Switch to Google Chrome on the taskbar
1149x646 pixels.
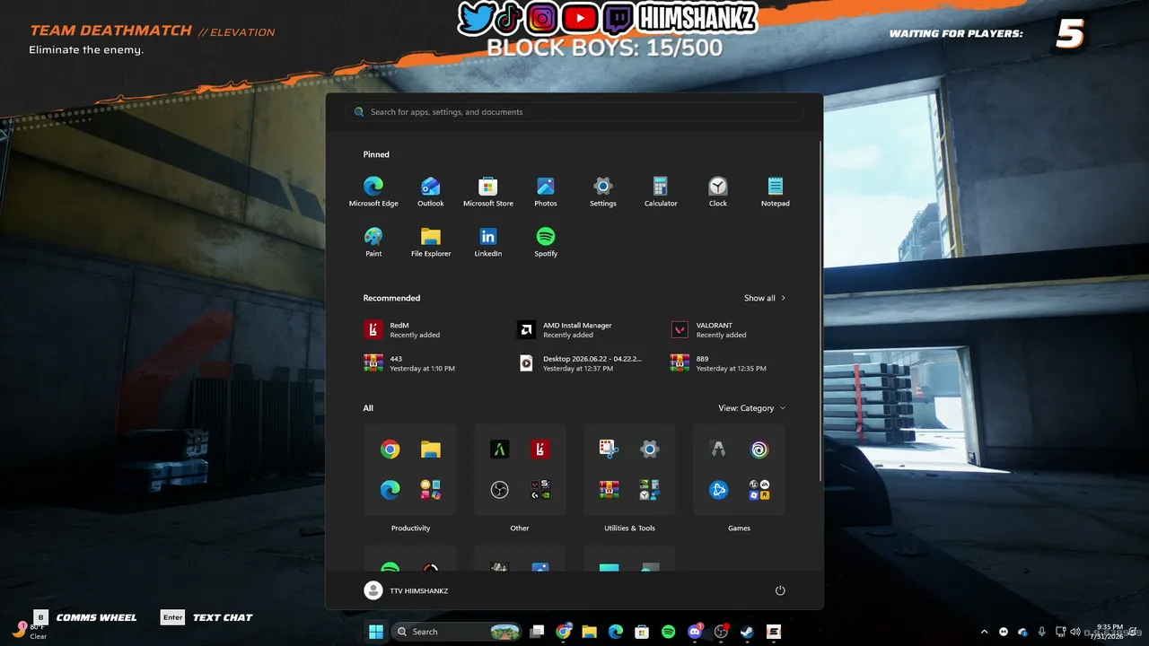click(564, 632)
